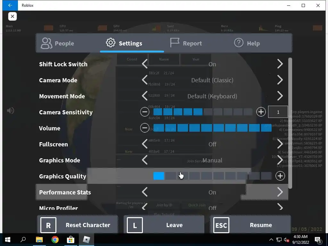
Task: Decrease Volume with the minus icon
Action: [x=145, y=128]
